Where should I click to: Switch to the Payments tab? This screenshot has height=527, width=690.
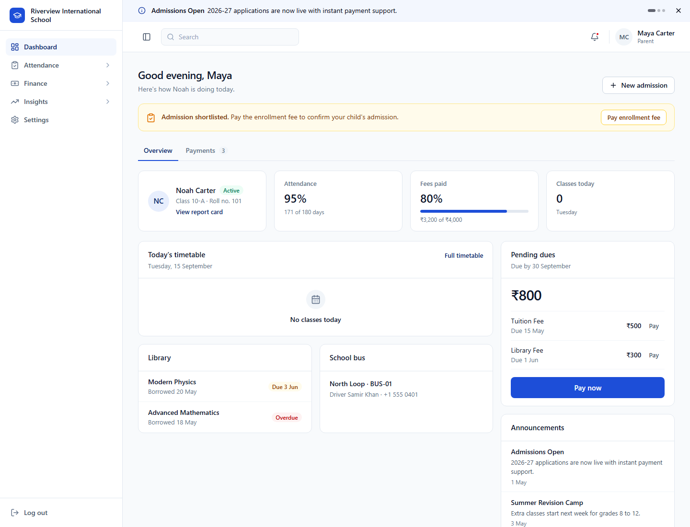click(x=206, y=150)
